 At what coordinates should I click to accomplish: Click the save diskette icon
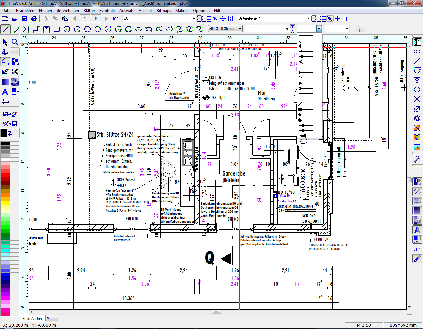(x=24, y=18)
